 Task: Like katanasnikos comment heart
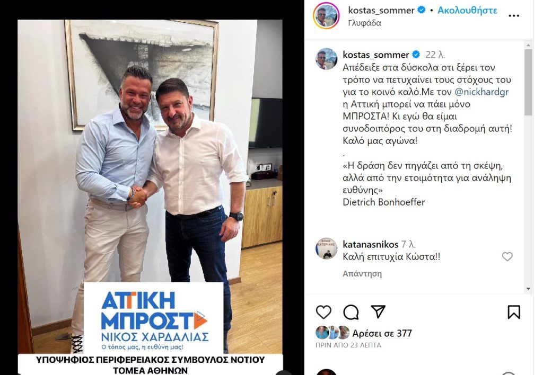(x=507, y=256)
